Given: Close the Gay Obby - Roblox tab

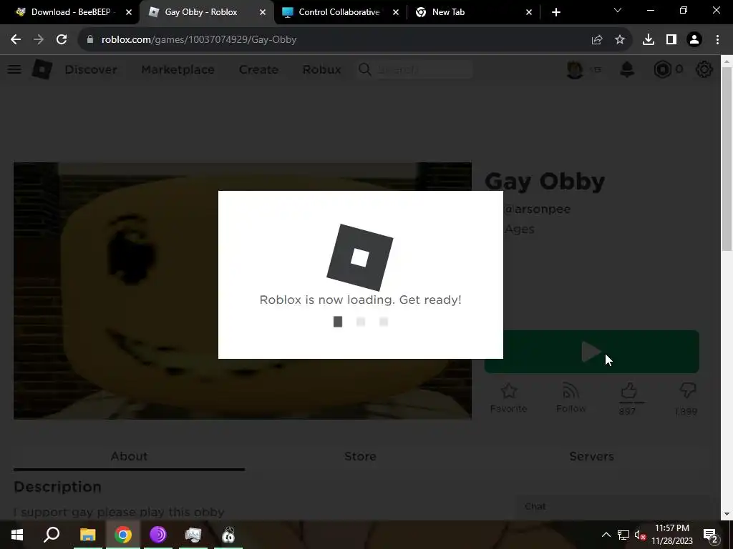Looking at the screenshot, I should pos(263,12).
